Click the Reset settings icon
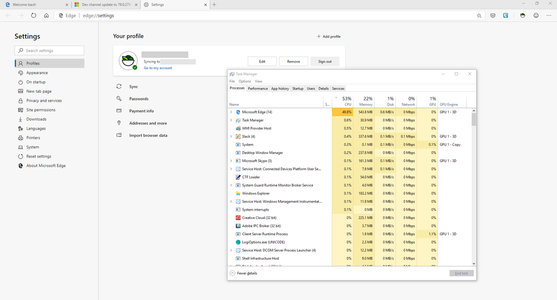Viewport: 557px width, 300px height. [21, 156]
